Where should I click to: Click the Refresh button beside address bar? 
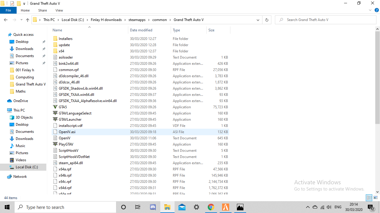click(x=267, y=20)
